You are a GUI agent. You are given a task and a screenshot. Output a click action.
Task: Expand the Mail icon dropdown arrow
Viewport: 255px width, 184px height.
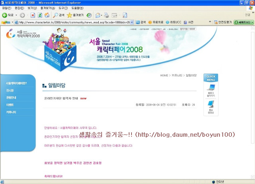point(102,15)
